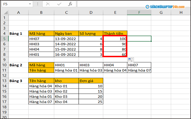This screenshot has width=191, height=119.
Task: Click the 'kho' header cell in Bảng 3
Action: click(66, 81)
